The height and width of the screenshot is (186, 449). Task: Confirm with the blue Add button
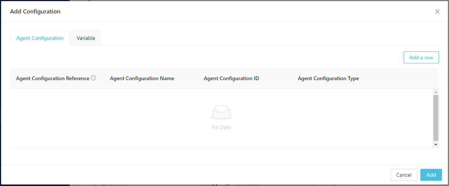click(431, 175)
